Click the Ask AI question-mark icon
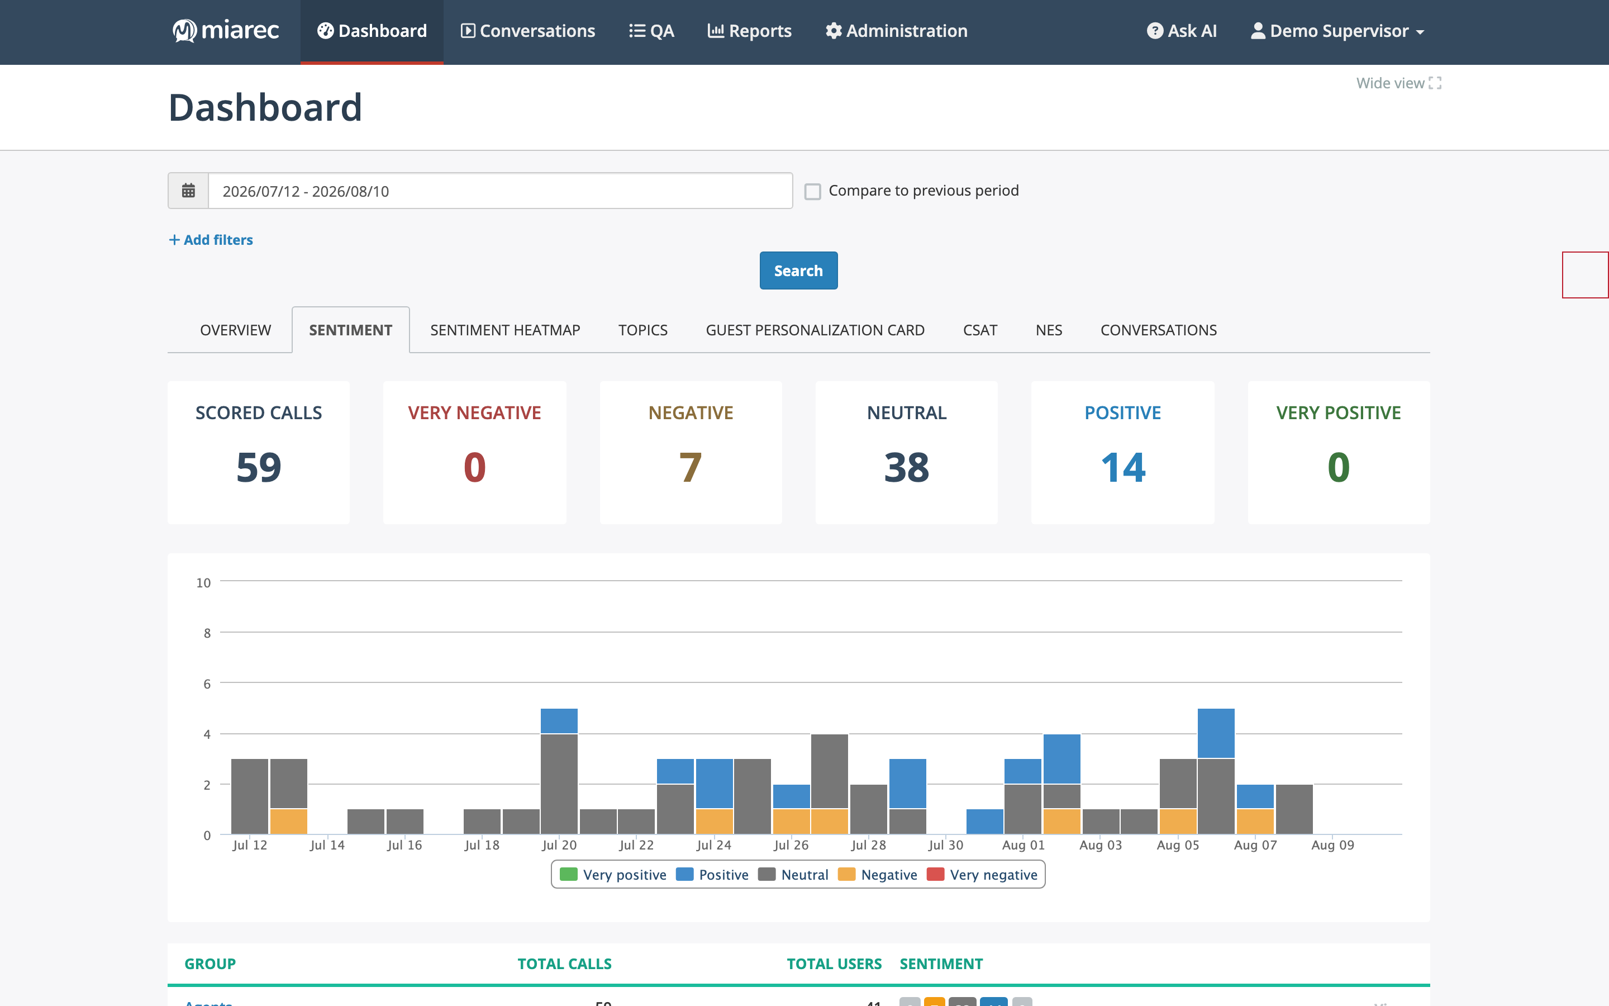 (1155, 31)
